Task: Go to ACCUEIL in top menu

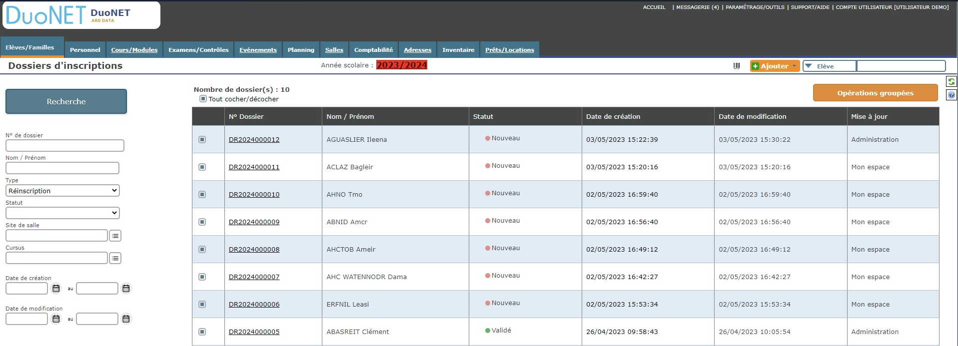Action: pos(654,7)
